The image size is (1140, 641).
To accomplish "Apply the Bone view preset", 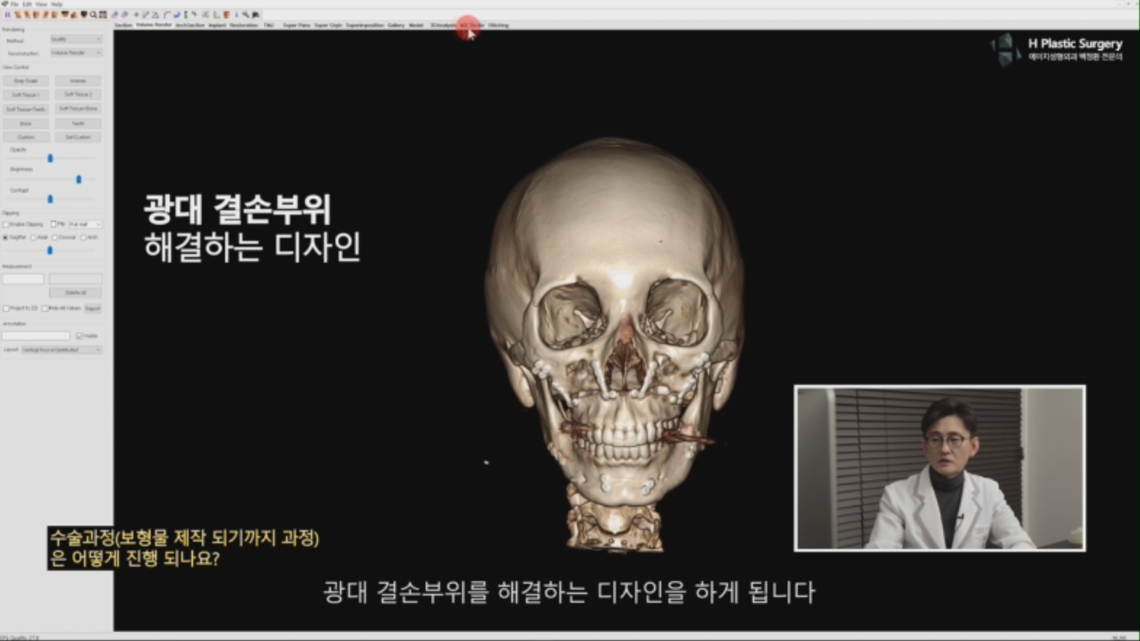I will (26, 123).
